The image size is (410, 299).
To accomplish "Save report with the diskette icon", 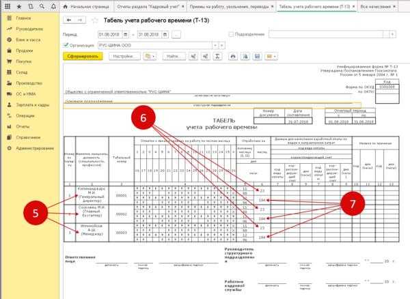I will (258, 57).
